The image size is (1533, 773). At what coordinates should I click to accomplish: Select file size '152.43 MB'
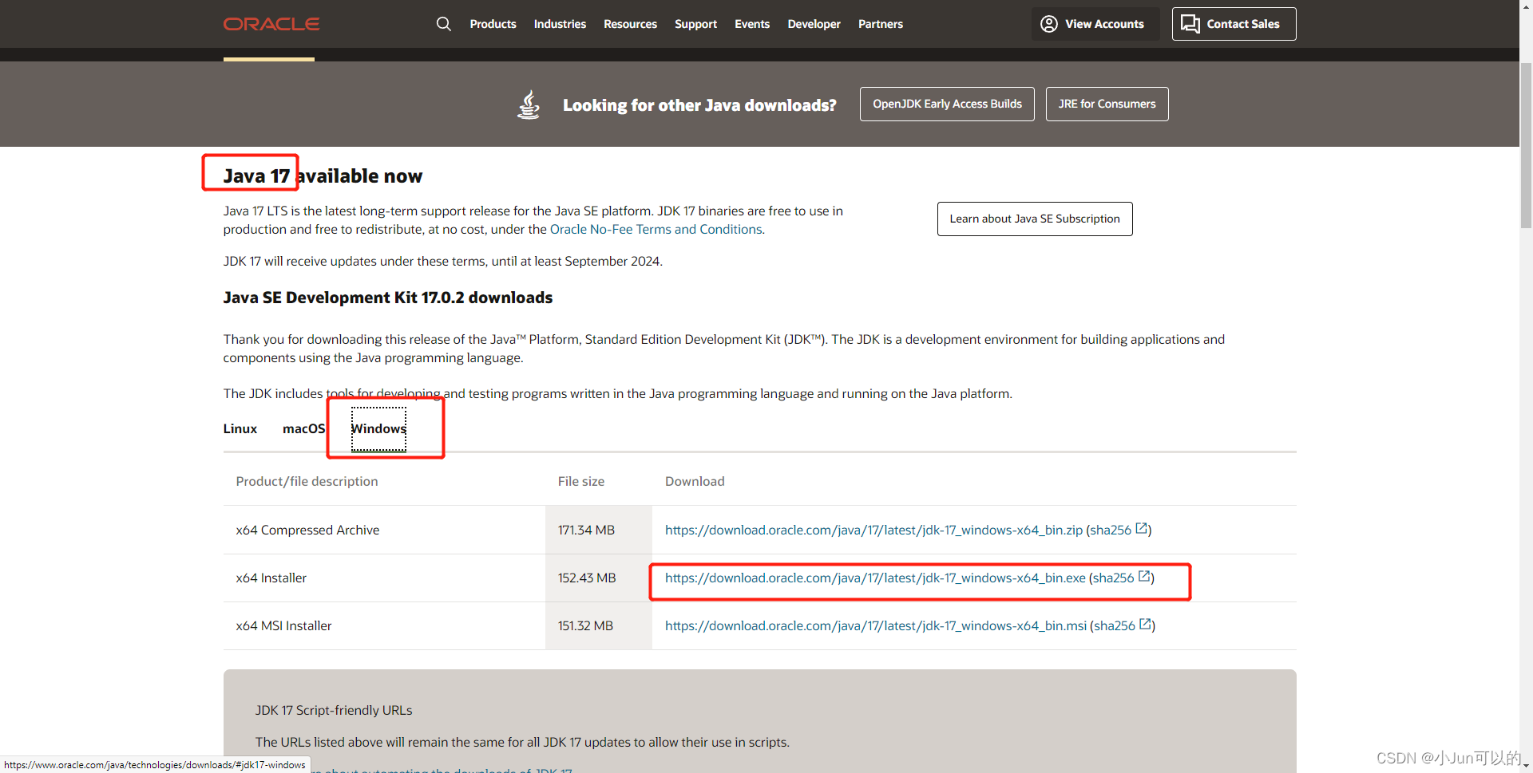click(x=587, y=578)
